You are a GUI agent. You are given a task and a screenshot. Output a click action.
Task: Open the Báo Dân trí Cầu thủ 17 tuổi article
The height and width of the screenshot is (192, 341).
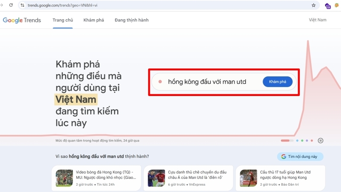coord(280,178)
